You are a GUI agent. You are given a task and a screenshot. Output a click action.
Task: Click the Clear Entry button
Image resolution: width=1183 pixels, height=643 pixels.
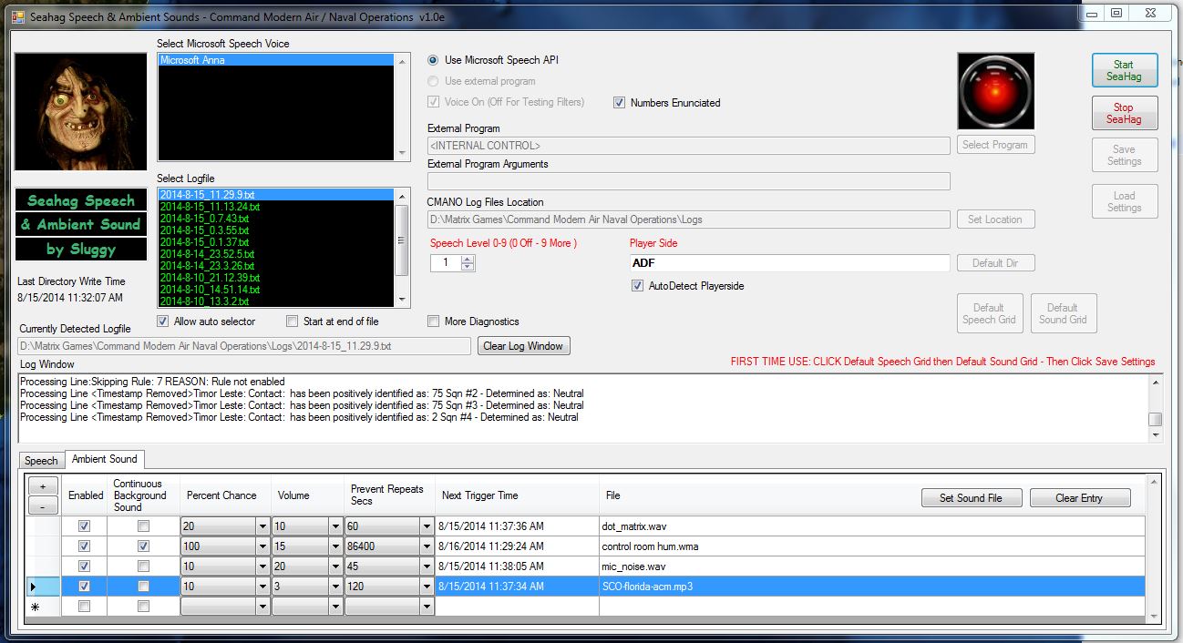pyautogui.click(x=1079, y=498)
